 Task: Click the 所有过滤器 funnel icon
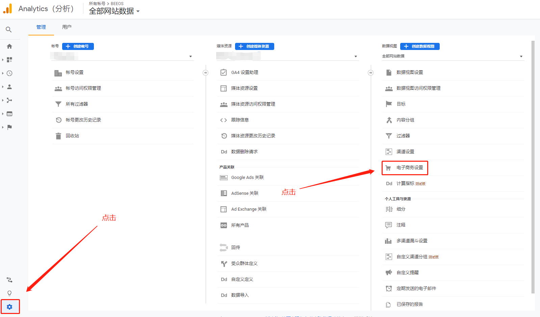click(58, 104)
